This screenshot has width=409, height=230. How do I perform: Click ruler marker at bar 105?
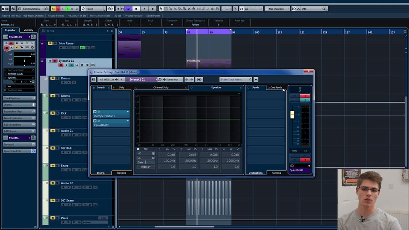[x=257, y=32]
